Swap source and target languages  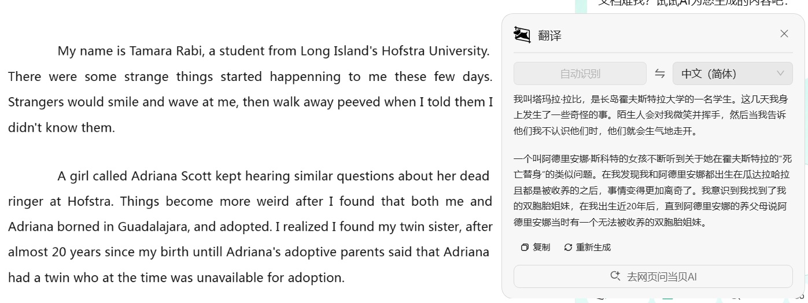point(659,73)
